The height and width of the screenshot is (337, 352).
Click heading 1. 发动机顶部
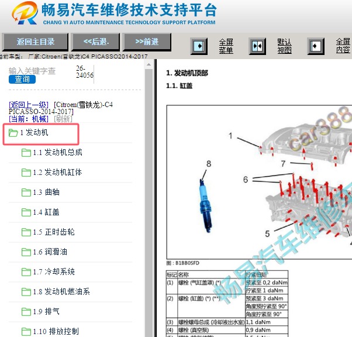(x=187, y=73)
